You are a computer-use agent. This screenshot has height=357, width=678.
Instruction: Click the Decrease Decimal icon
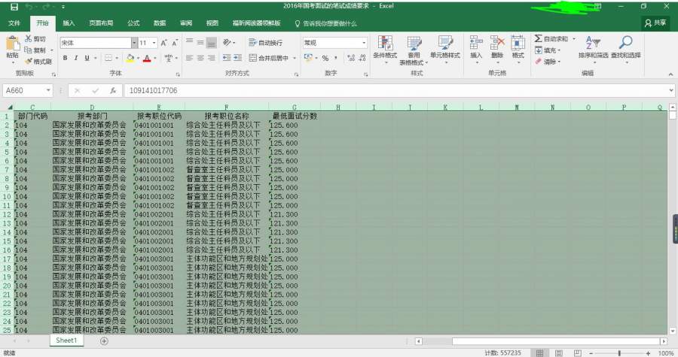pos(362,58)
